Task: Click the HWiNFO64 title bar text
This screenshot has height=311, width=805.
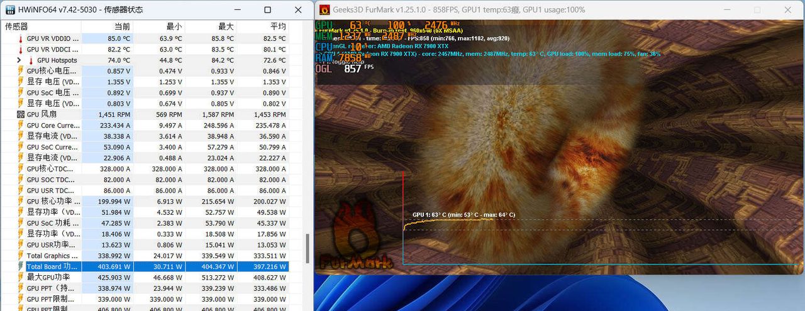Action: [80, 9]
